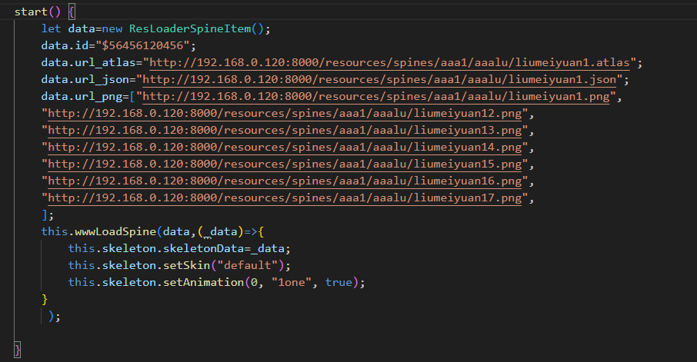Open the liumeiyuan16.png URL link
Screen dimensions: 697x362
(x=286, y=181)
